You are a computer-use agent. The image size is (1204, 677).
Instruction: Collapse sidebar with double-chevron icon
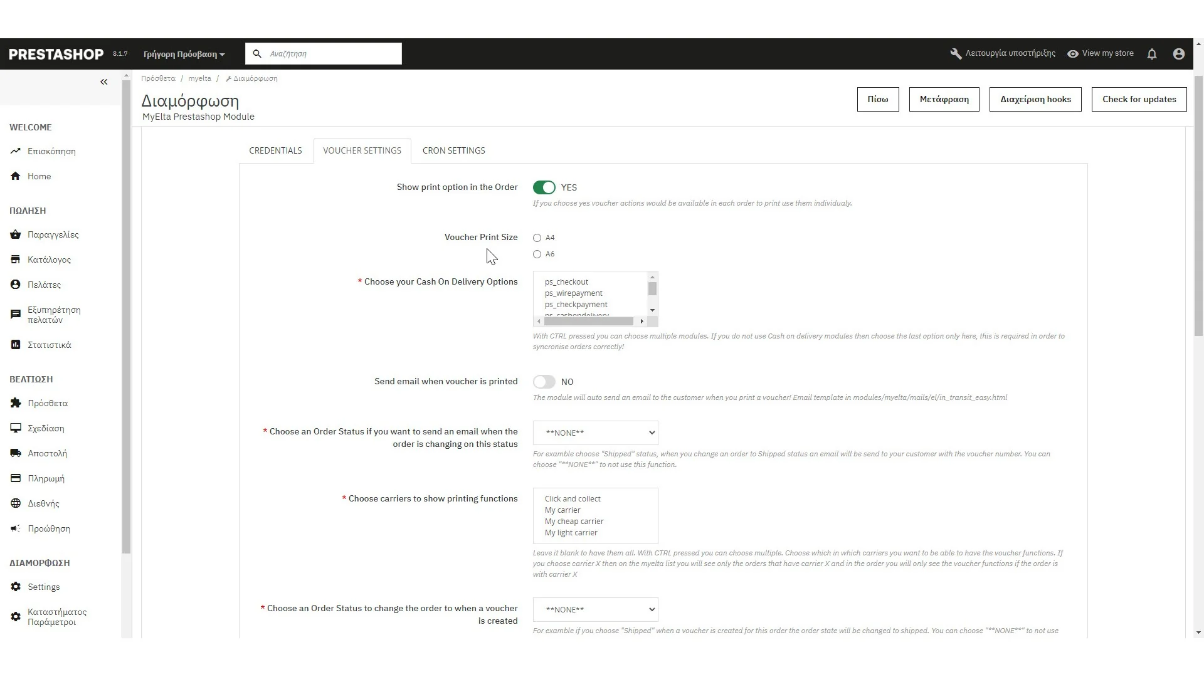[104, 82]
